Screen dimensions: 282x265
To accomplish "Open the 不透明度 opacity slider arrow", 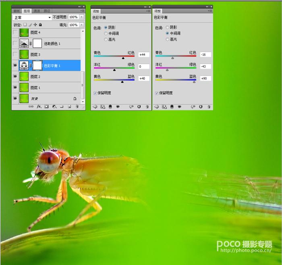I will click(x=82, y=17).
